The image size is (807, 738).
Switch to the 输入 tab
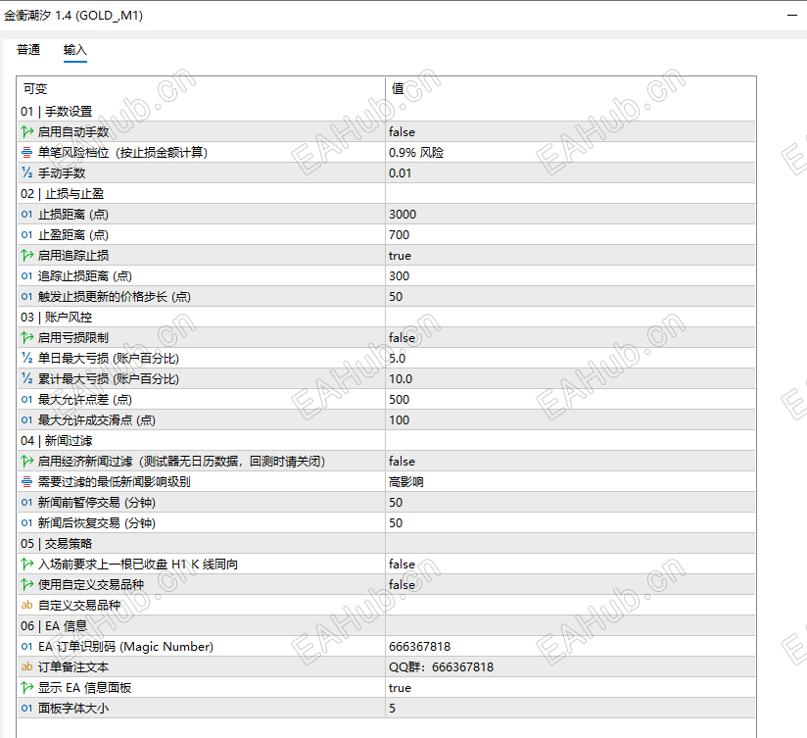[75, 50]
